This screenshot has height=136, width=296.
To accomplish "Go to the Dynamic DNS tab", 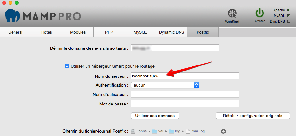I will point(172,32).
